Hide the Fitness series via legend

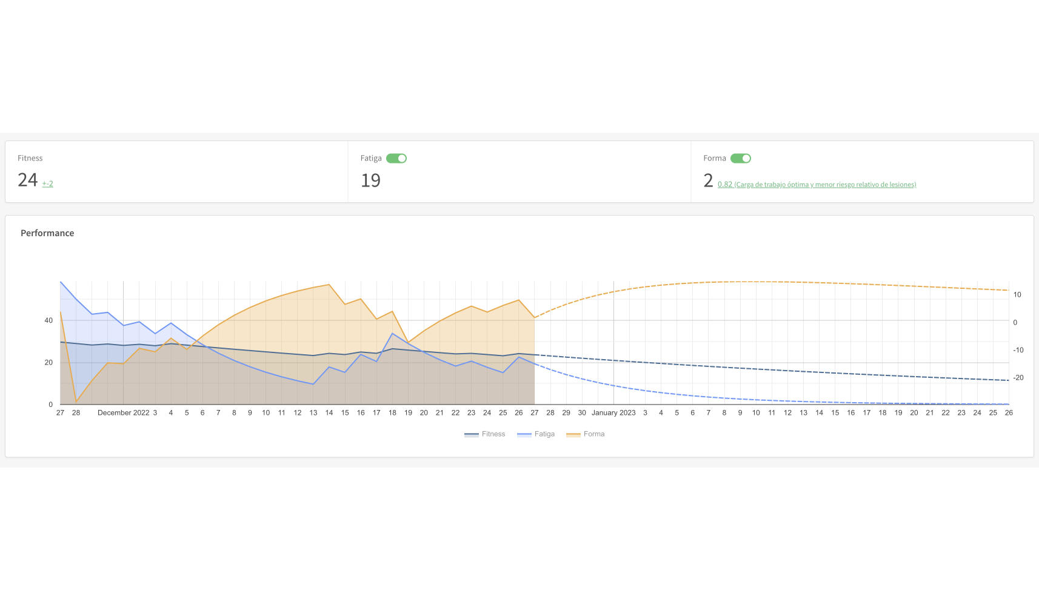[485, 434]
